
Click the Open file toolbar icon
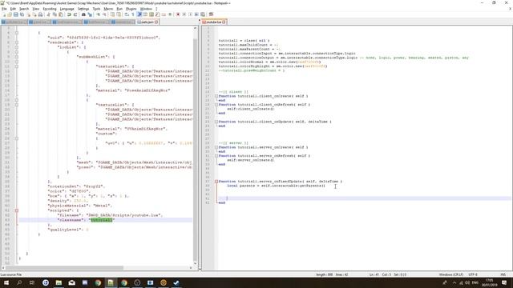(x=10, y=14)
